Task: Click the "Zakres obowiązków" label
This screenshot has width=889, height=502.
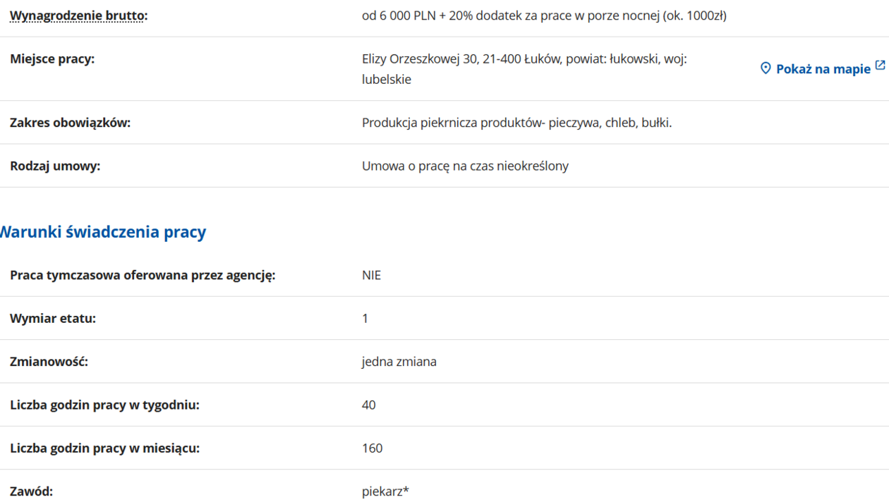Action: coord(71,123)
